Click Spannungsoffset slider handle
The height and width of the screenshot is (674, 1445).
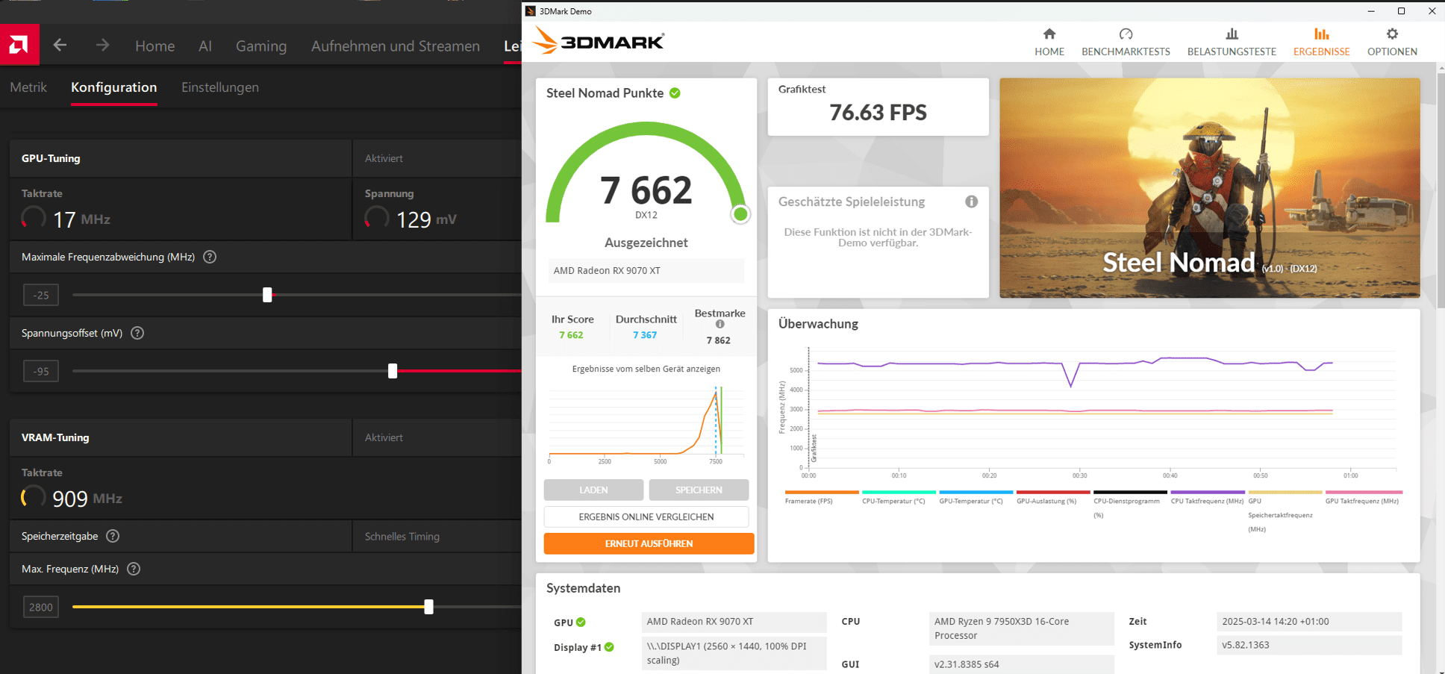393,371
